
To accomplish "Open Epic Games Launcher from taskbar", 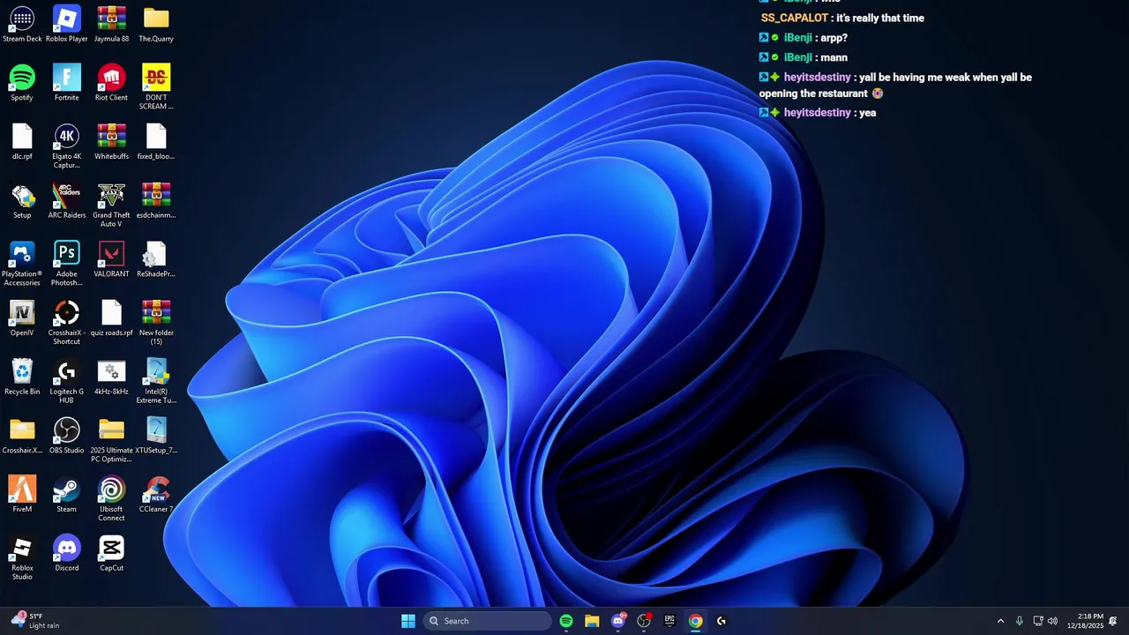I will 669,621.
